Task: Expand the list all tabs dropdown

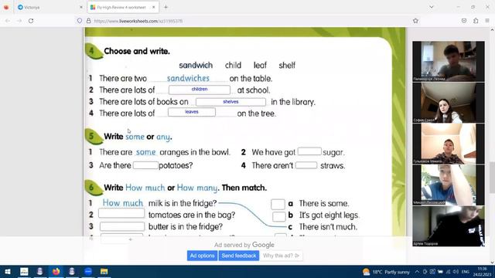Action: click(x=432, y=7)
